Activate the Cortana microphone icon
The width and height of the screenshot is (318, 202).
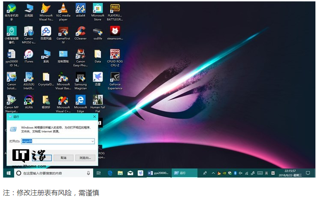tap(88, 173)
